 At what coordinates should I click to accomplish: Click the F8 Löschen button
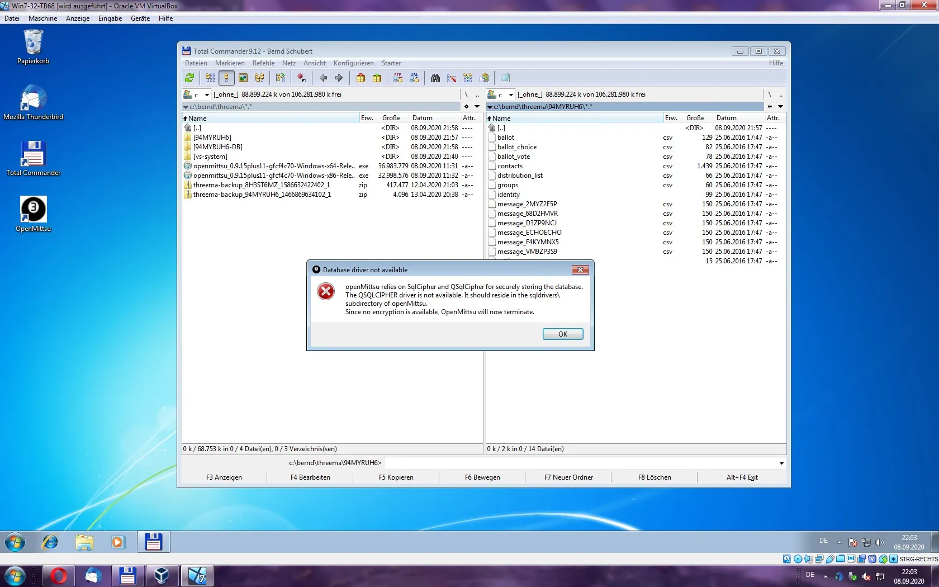tap(655, 477)
